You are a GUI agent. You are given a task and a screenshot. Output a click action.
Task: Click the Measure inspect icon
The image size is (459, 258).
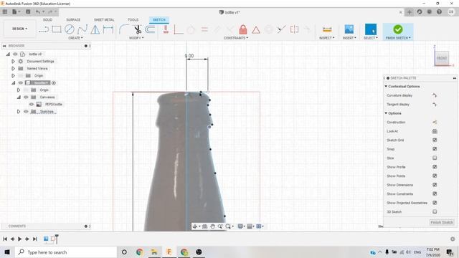[x=327, y=29]
